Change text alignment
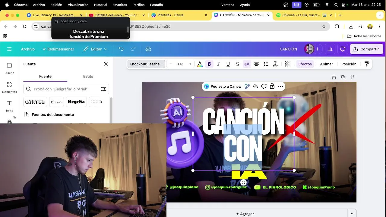 pyautogui.click(x=256, y=64)
